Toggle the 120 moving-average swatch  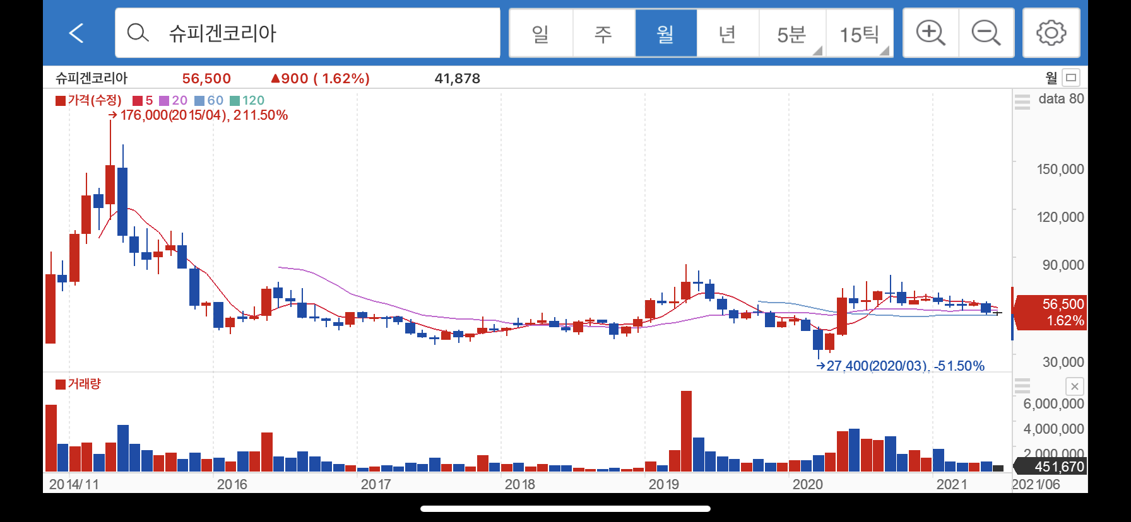pyautogui.click(x=235, y=100)
